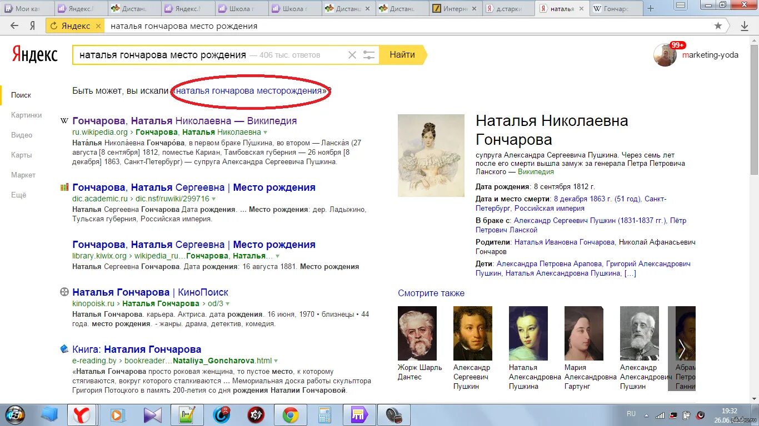Open Наталья Ивановна Гончарова parent link
This screenshot has width=759, height=426.
tap(565, 242)
